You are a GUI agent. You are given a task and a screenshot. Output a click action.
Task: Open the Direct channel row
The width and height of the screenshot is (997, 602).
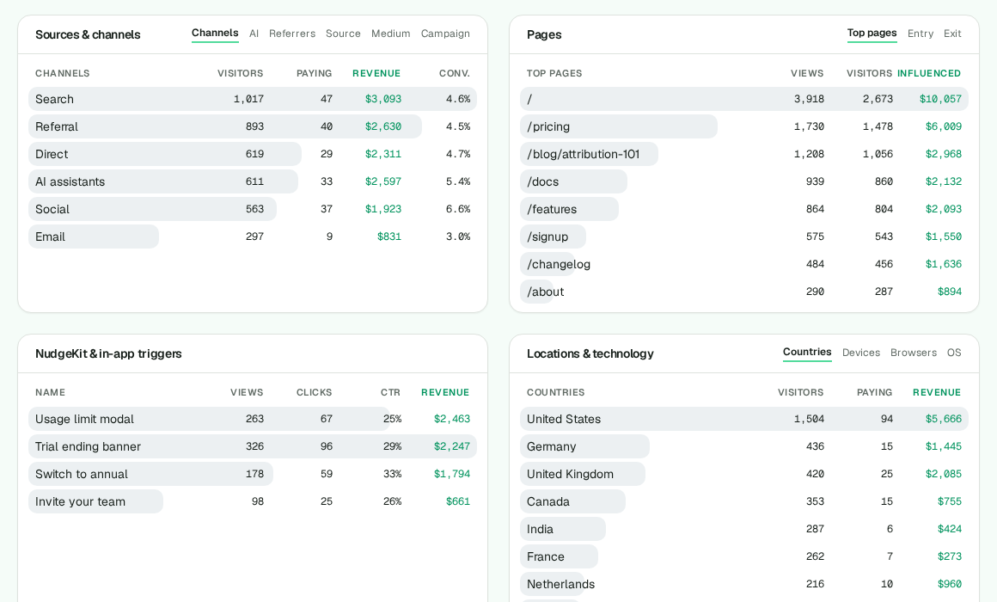(253, 154)
